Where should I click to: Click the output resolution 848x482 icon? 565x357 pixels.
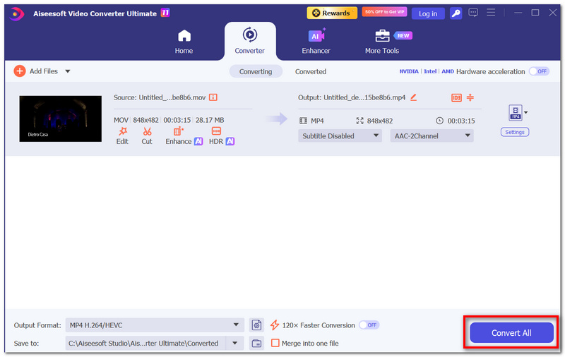coord(359,121)
